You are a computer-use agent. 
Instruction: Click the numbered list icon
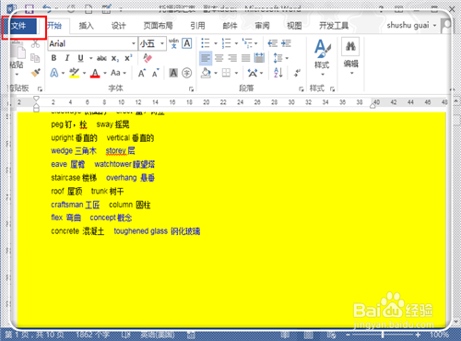tap(226, 43)
